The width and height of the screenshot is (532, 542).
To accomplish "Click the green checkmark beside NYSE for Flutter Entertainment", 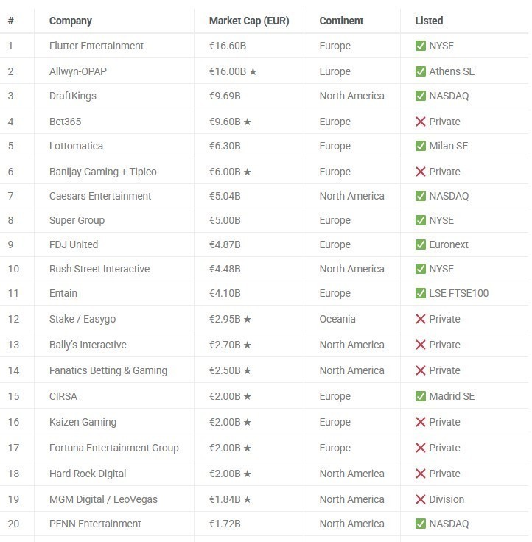I will pyautogui.click(x=421, y=46).
